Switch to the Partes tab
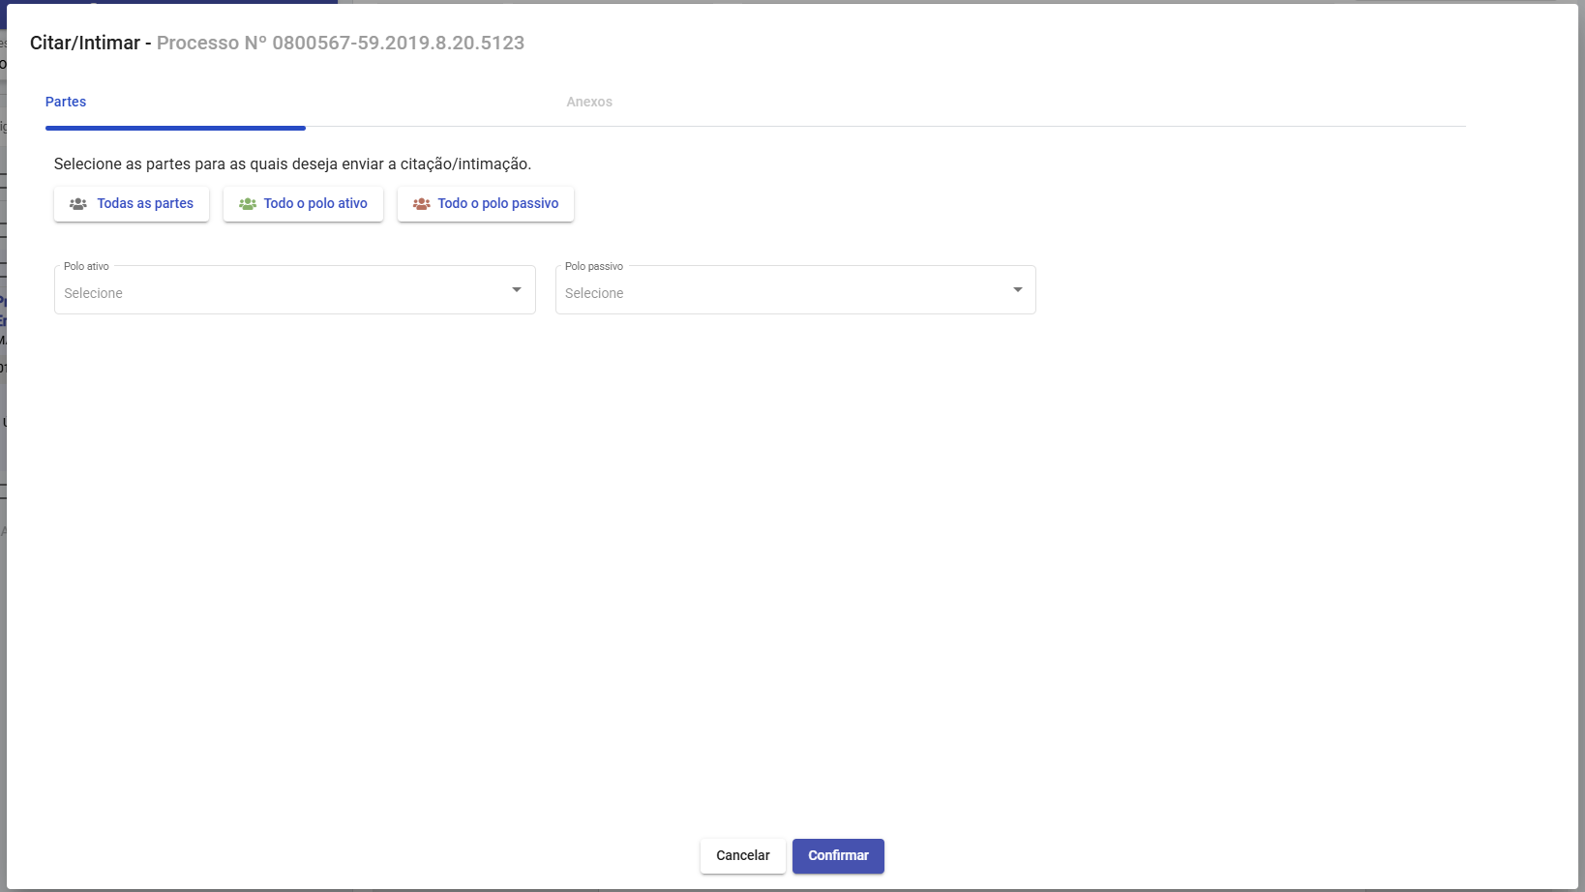This screenshot has height=892, width=1585. [x=66, y=102]
